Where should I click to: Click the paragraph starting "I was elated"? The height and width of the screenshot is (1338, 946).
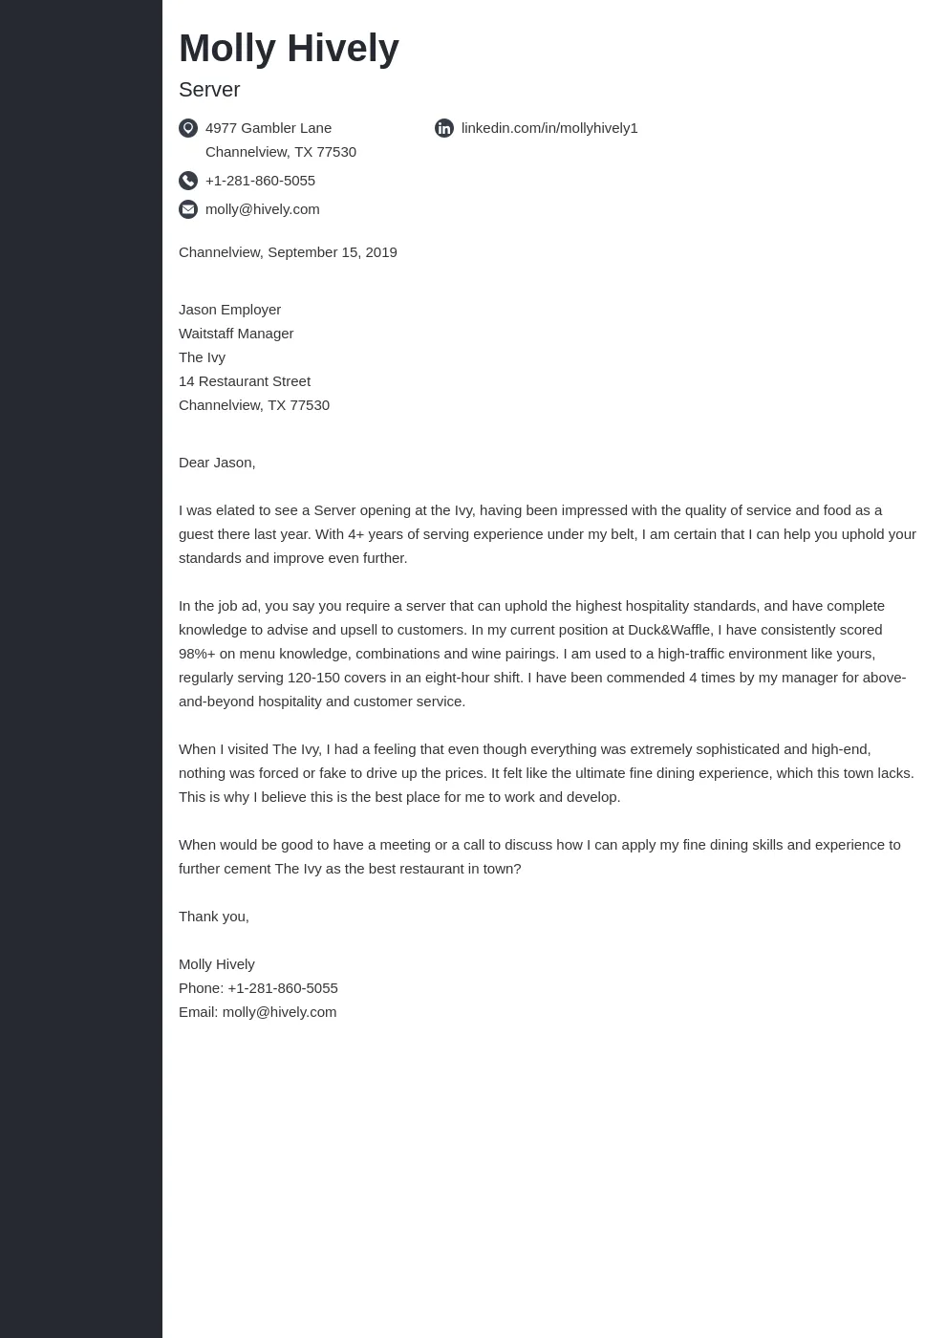click(x=547, y=534)
